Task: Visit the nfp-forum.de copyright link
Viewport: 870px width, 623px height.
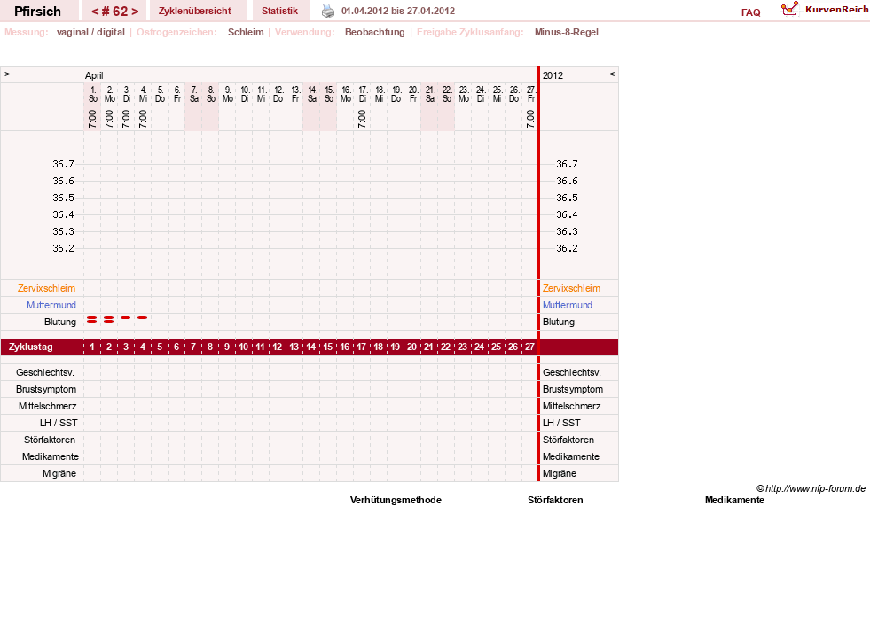Action: (x=815, y=488)
